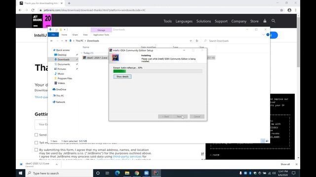Open Home tab in Explorer ribbon

point(64,35)
